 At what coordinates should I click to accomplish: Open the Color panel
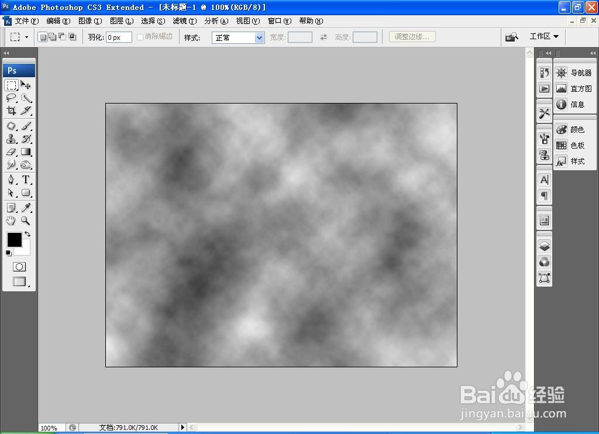click(x=570, y=129)
